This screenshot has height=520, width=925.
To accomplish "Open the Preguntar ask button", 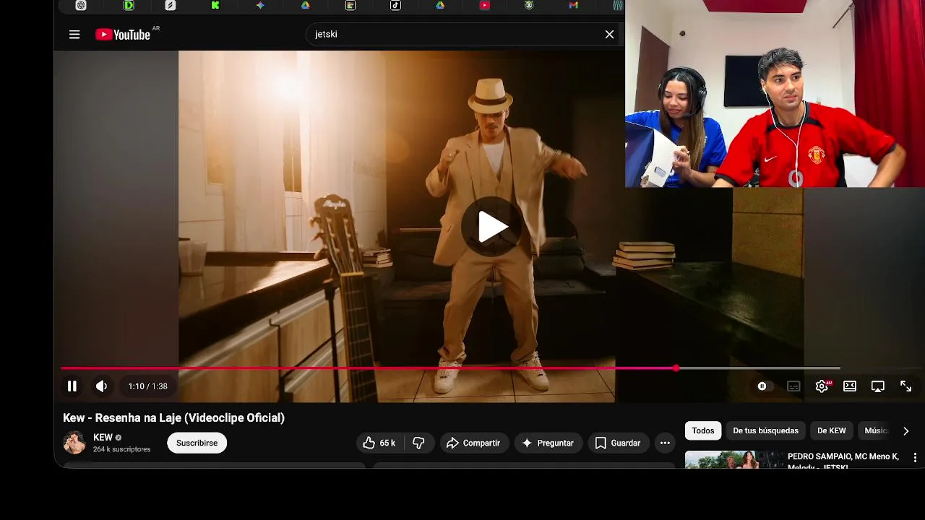I will pyautogui.click(x=548, y=443).
